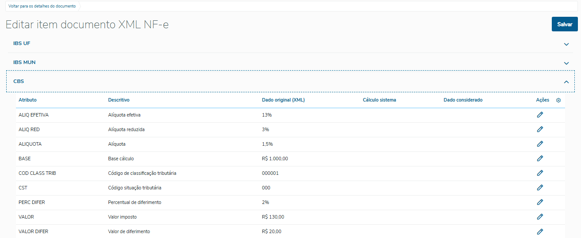Edit the ALIQUOTA attribute value
Screen dimensions: 581x238
(x=540, y=144)
